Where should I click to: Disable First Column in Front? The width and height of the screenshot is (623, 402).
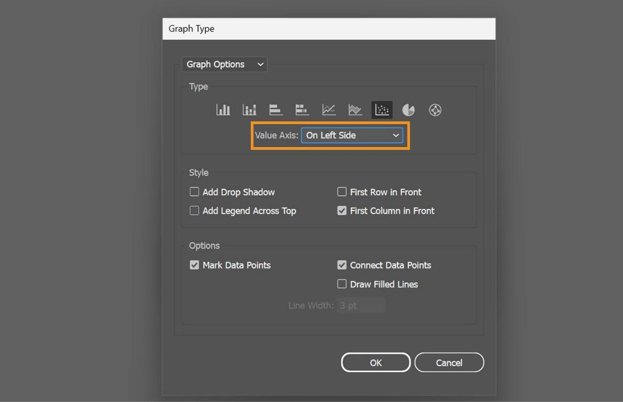click(342, 210)
